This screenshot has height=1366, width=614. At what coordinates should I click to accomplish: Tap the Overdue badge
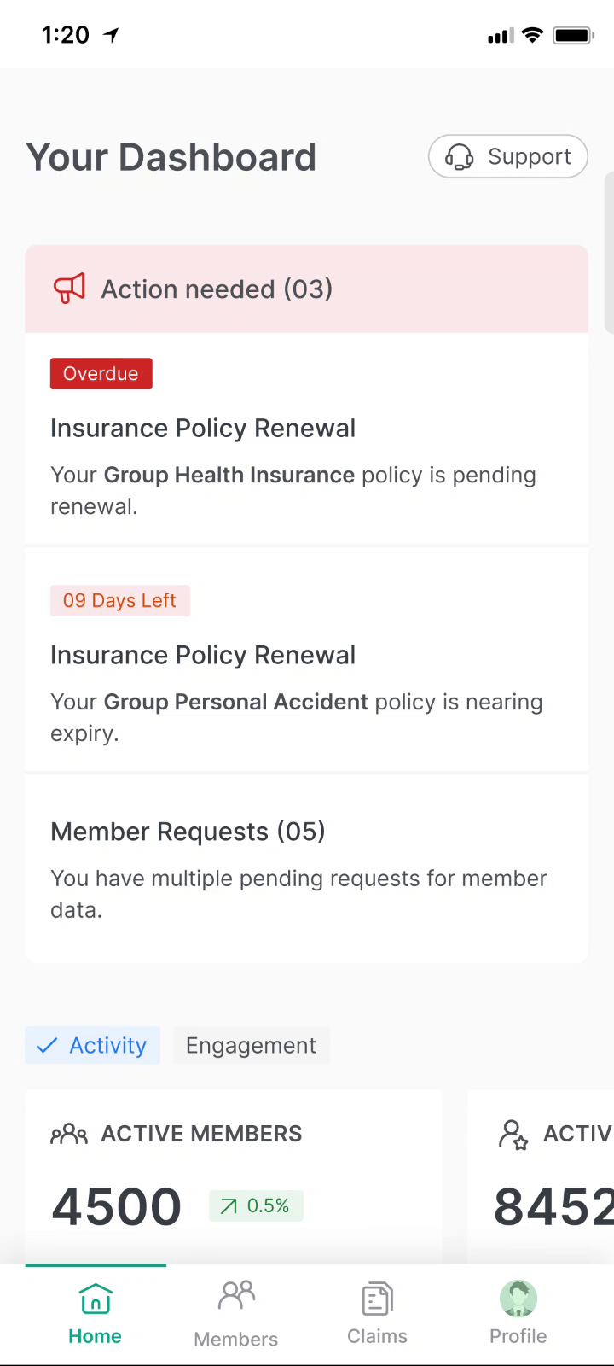point(101,374)
